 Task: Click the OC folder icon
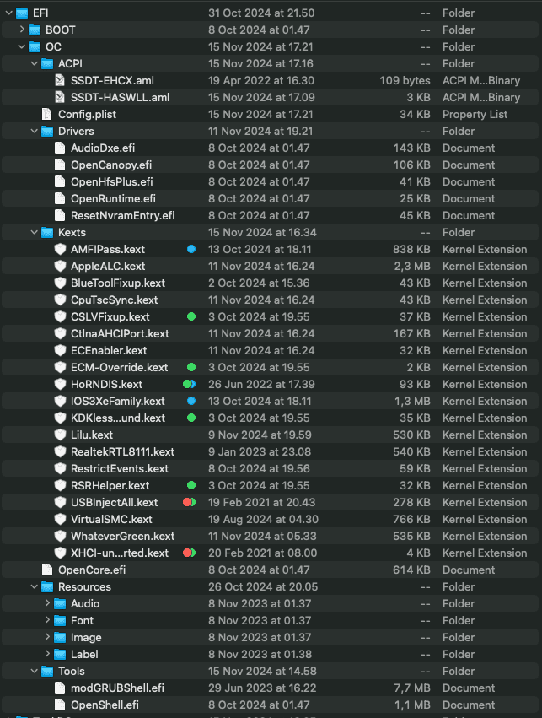tap(35, 47)
